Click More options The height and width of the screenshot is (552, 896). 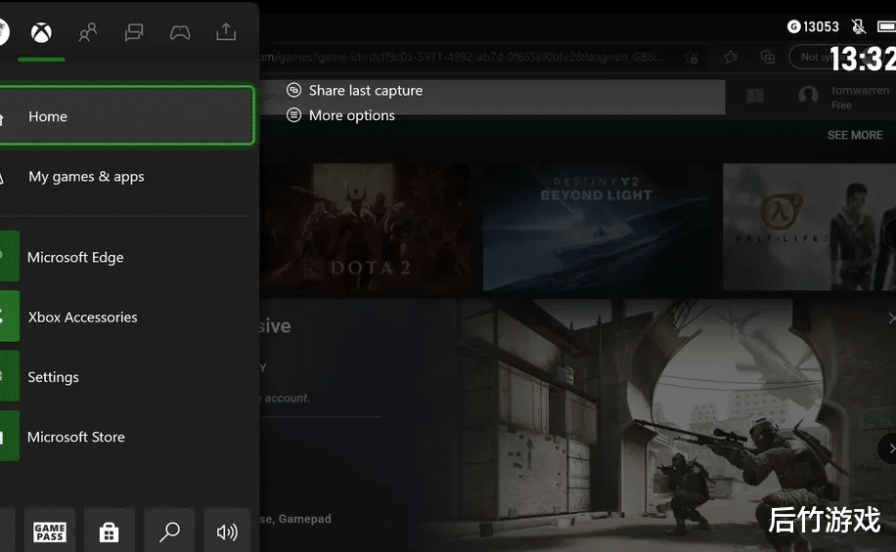[x=340, y=115]
